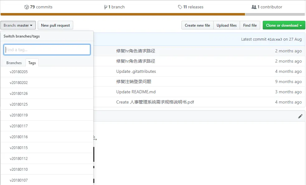This screenshot has height=185, width=306.
Task: Click the Find a tag input field
Action: (x=47, y=50)
